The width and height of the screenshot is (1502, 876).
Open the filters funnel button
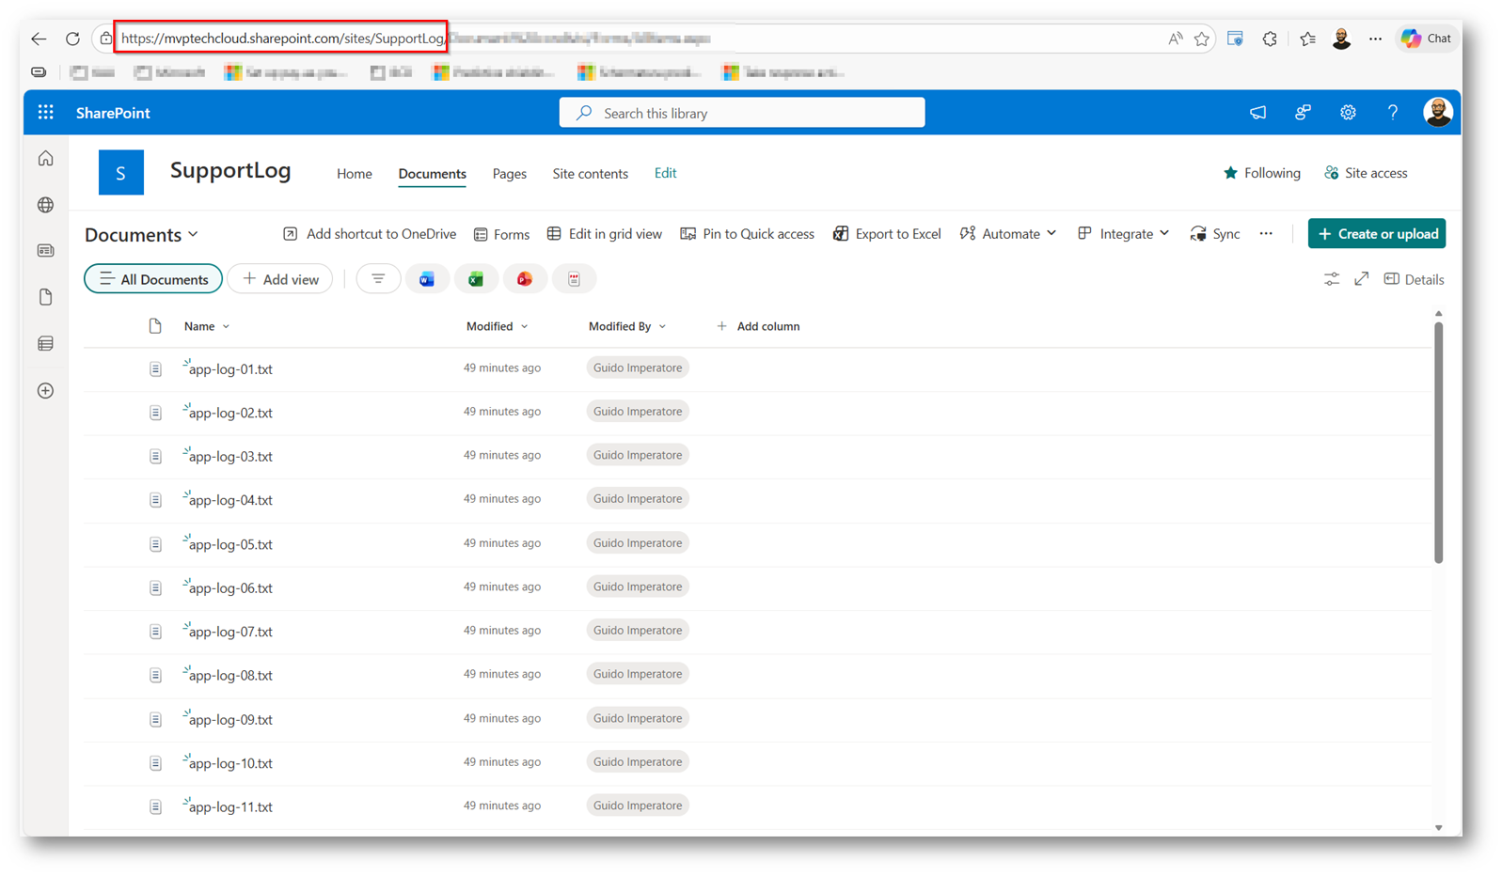[x=378, y=279]
